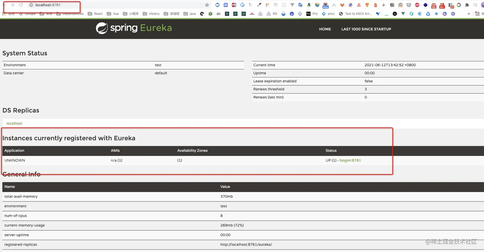The height and width of the screenshot is (252, 484).
Task: Open the bogon:8761 instance link
Action: [x=350, y=161]
